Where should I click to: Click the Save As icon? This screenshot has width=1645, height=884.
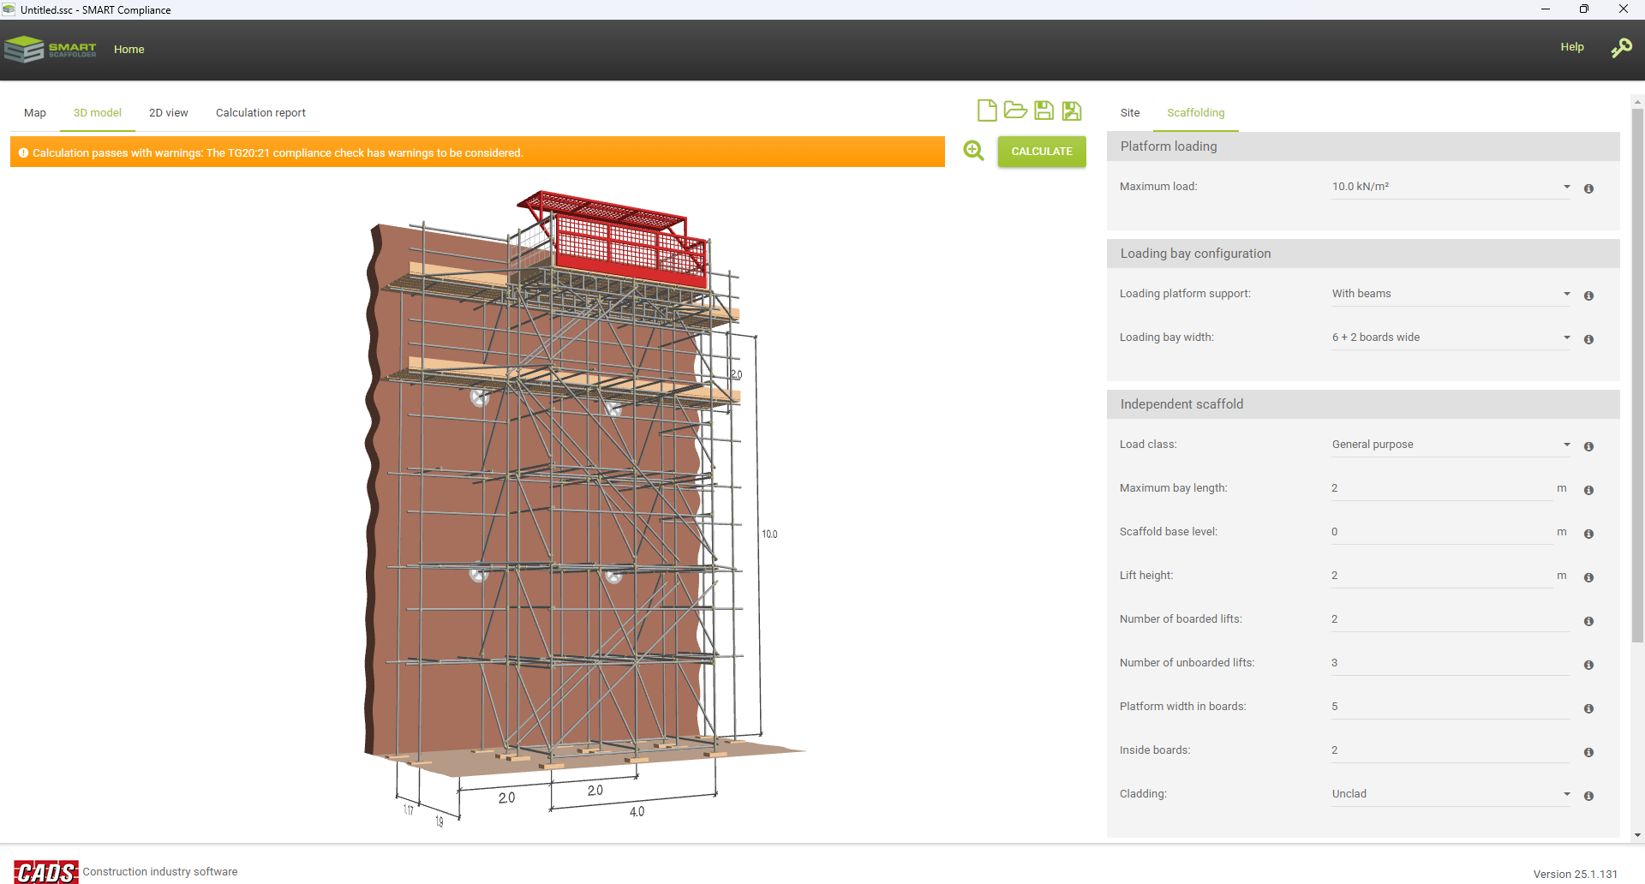tap(1072, 110)
